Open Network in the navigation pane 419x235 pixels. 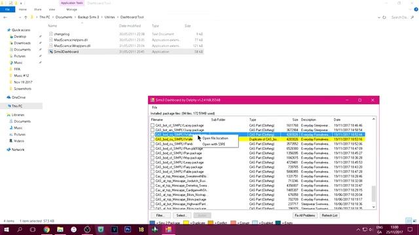(x=18, y=149)
